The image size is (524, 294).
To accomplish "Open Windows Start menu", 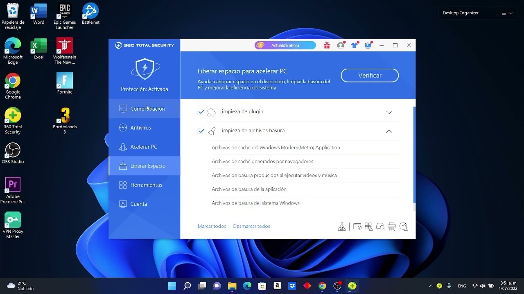I will click(x=172, y=286).
